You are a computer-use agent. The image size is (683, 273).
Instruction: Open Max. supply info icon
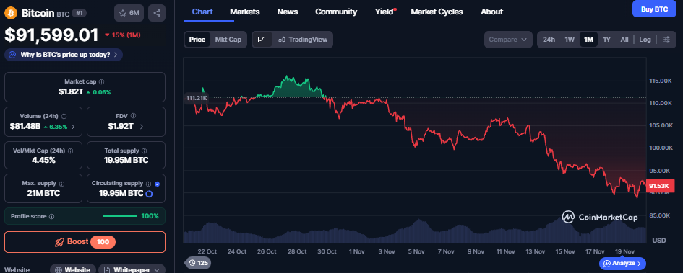(x=62, y=184)
